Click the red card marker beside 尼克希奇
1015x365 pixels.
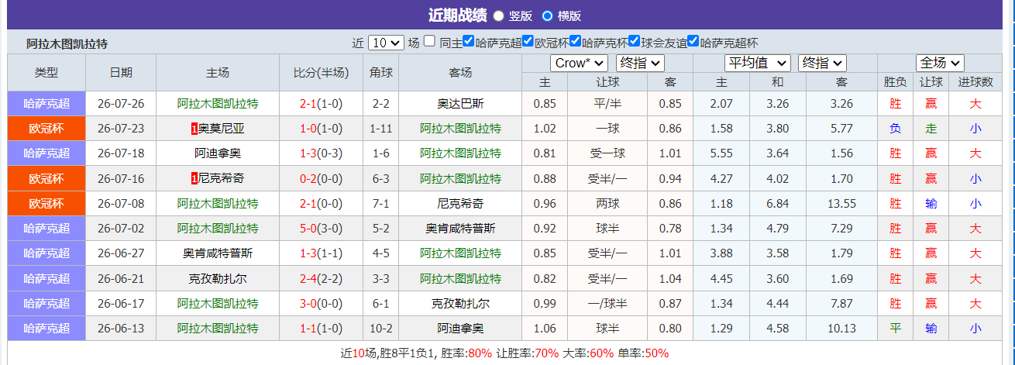tap(194, 178)
